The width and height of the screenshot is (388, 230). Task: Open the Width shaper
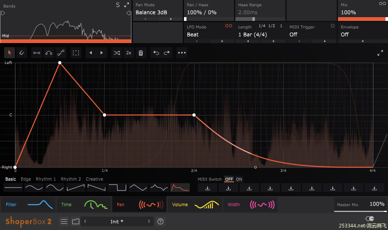tap(250, 204)
